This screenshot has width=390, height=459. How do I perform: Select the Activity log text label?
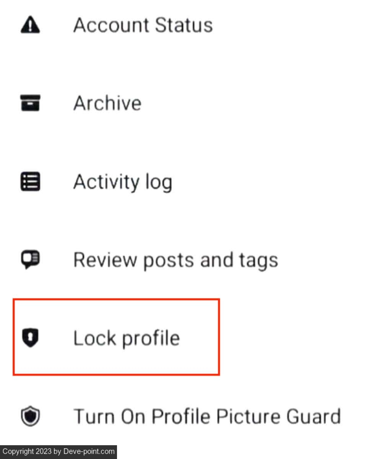click(122, 182)
